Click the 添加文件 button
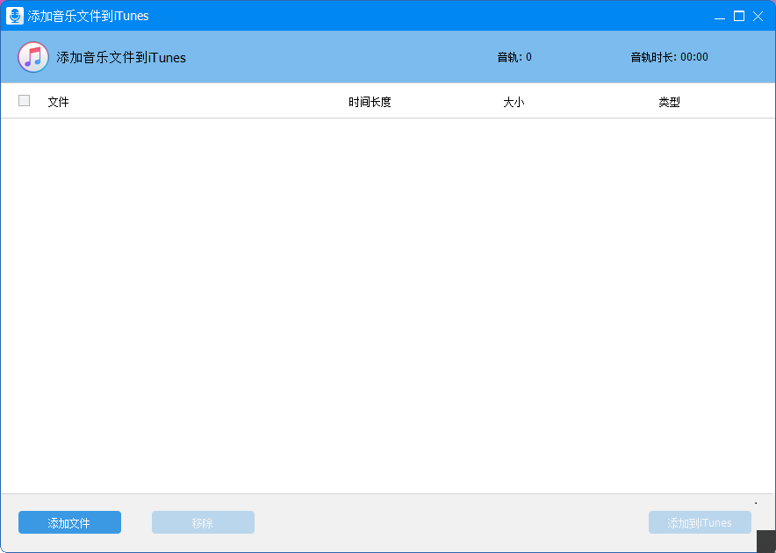Screen dimensions: 776x553 click(69, 522)
